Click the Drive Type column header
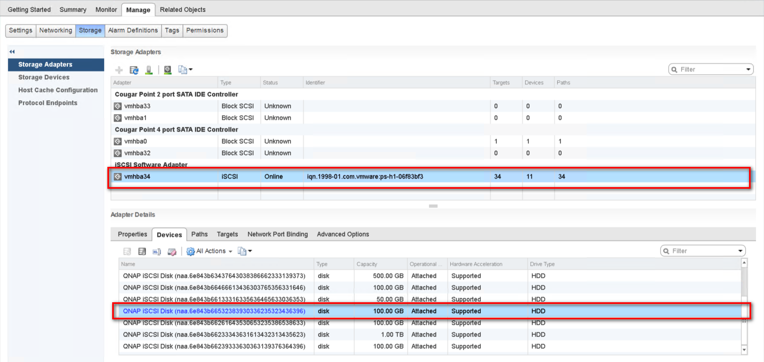The width and height of the screenshot is (764, 362). pyautogui.click(x=634, y=264)
